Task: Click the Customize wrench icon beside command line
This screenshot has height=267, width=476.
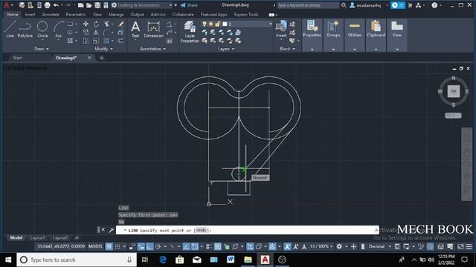Action: click(111, 230)
